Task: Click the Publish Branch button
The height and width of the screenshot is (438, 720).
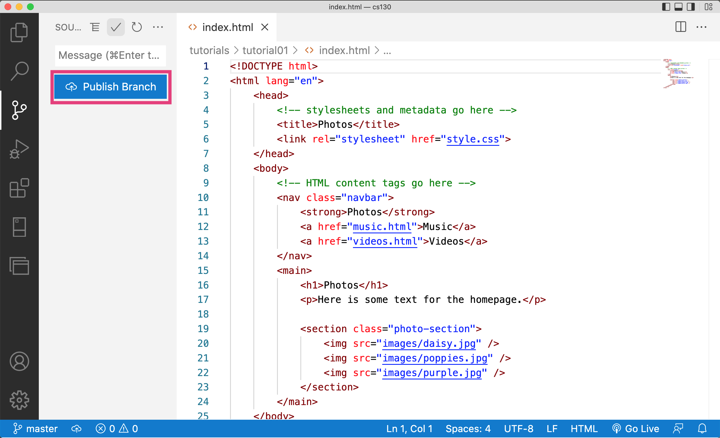Action: click(x=111, y=87)
